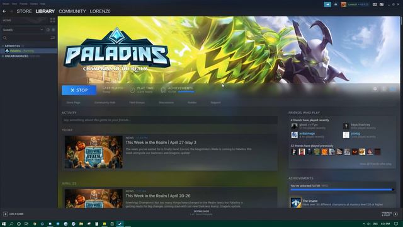Click the ADD A GAME plus icon
Screen dimensions: 403x227
click(6, 214)
